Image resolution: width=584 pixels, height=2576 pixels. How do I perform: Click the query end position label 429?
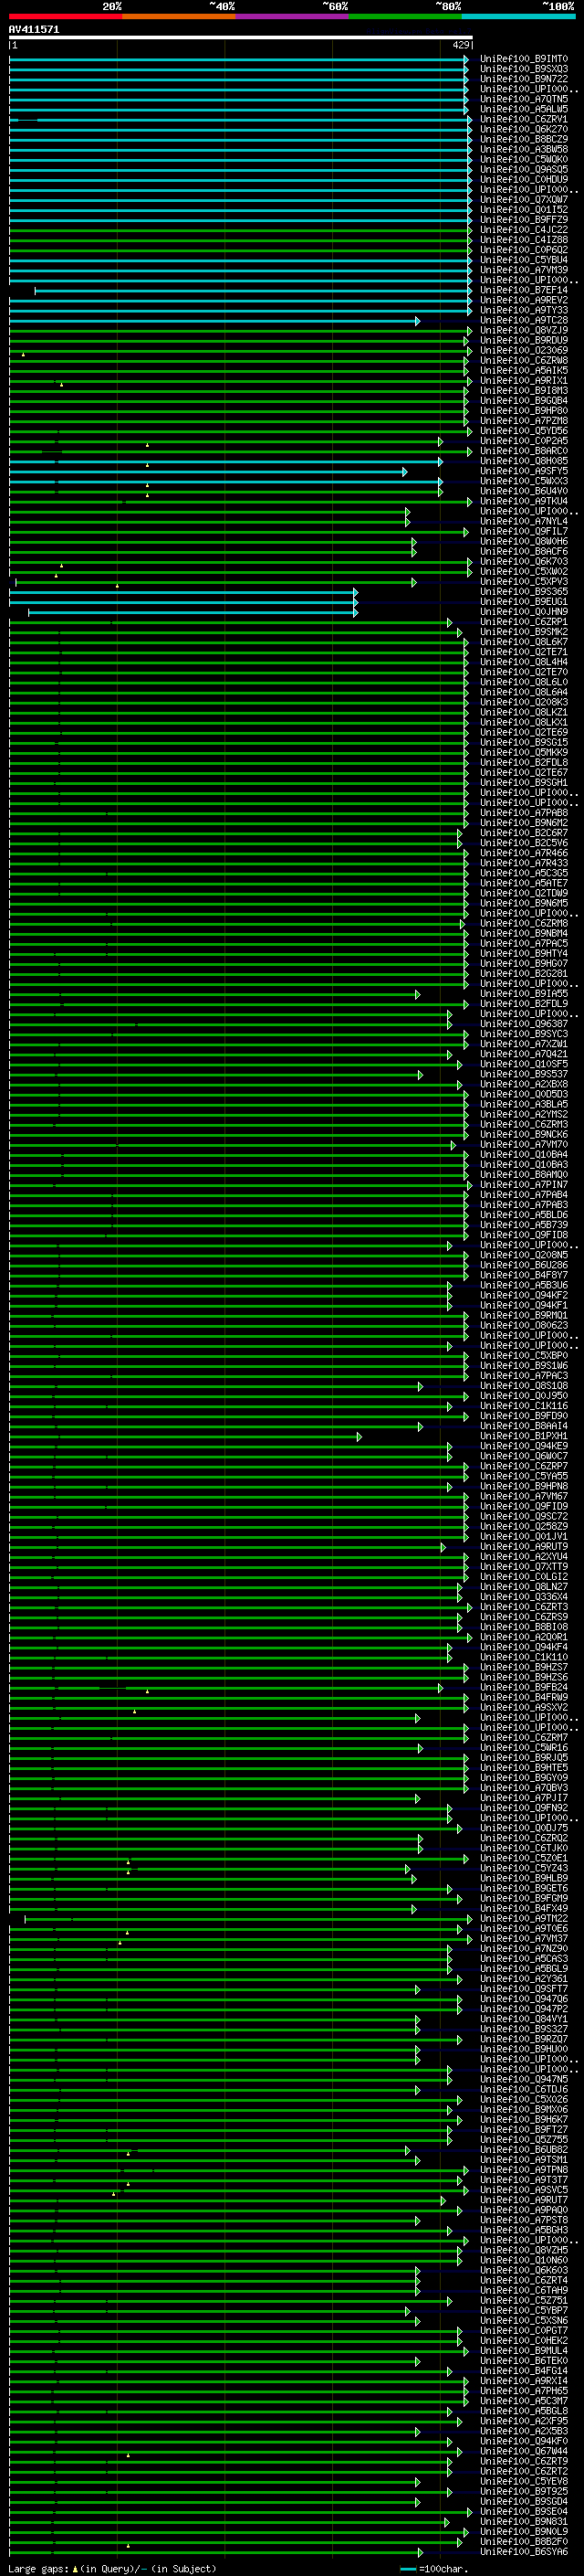[461, 45]
